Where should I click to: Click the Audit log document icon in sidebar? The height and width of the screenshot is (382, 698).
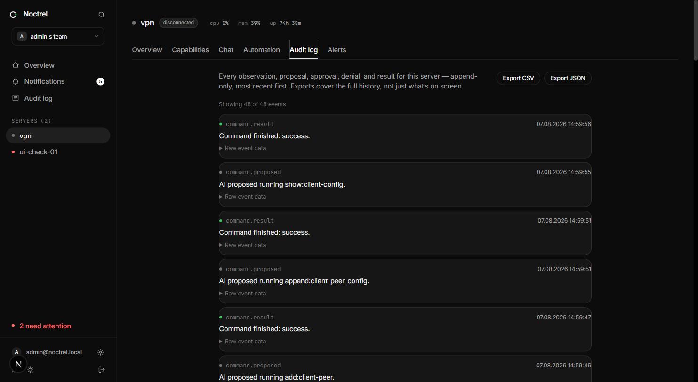(16, 98)
